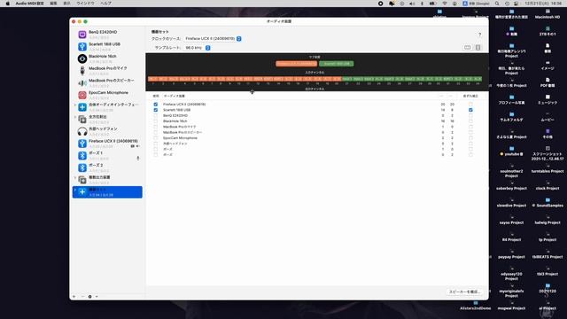Click the green input channel 34 block
Viewport: 567px width, 319px height.
tap(478, 79)
